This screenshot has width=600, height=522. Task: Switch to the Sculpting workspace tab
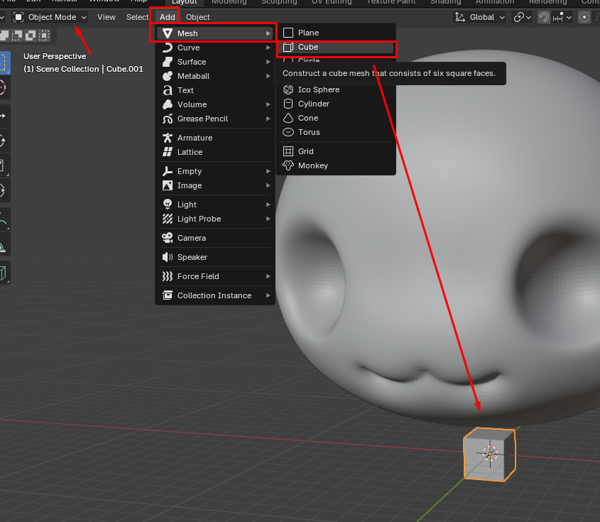pos(278,3)
